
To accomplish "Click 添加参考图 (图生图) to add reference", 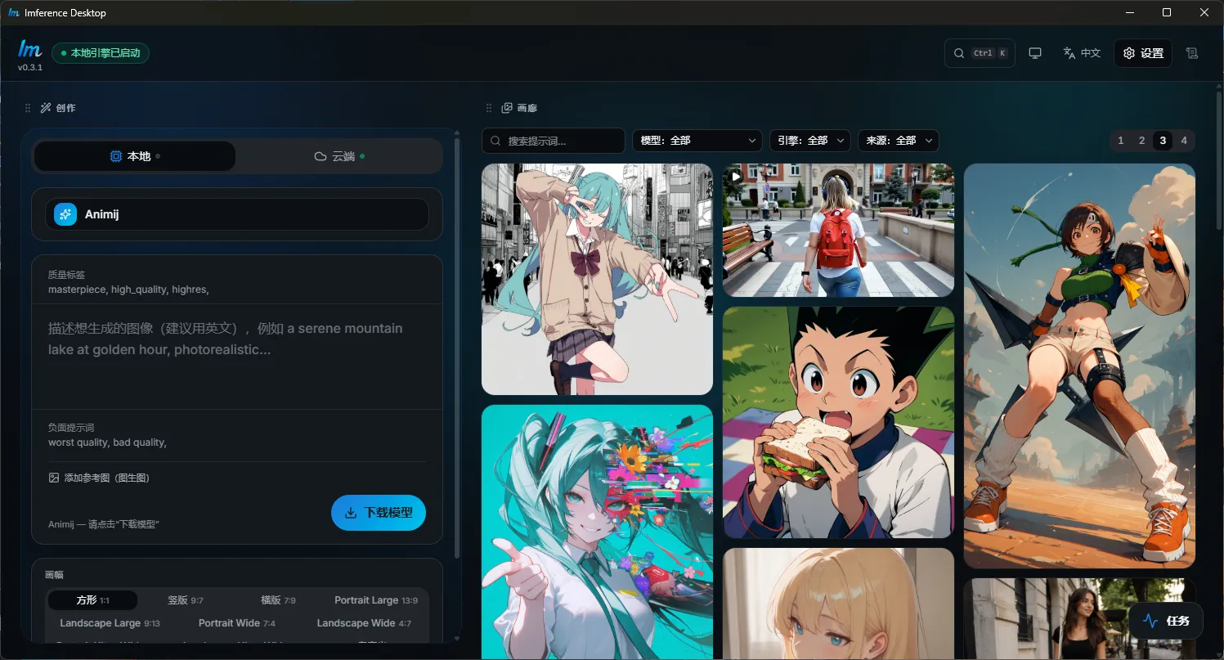I will coord(99,478).
